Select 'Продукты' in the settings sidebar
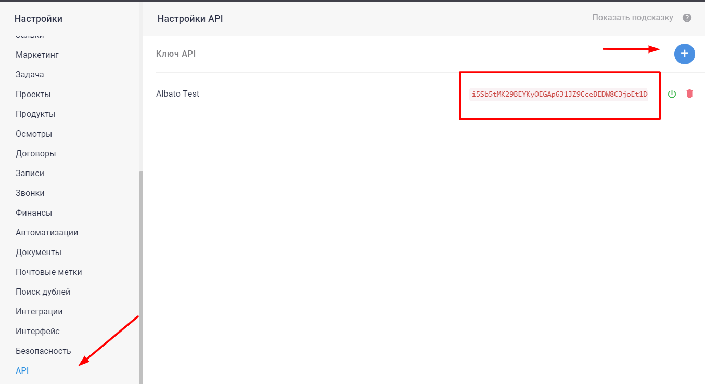The height and width of the screenshot is (384, 705). [x=35, y=114]
